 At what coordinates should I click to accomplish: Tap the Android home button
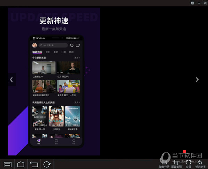tap(21, 164)
